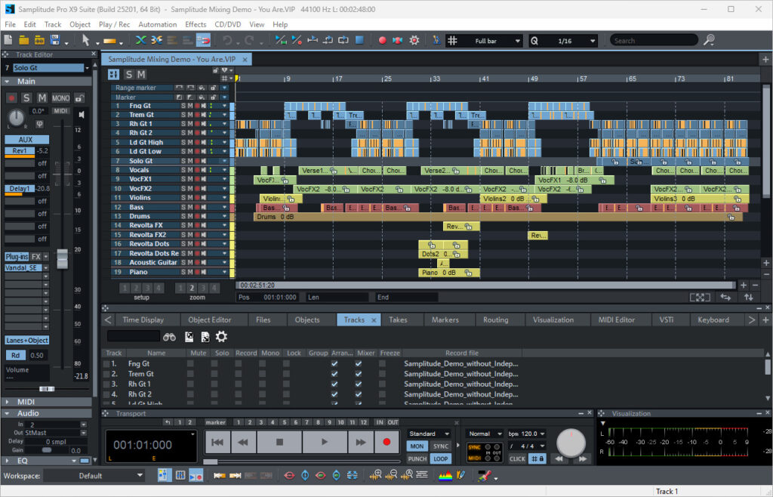The height and width of the screenshot is (497, 773).
Task: Click the speaker monitoring icon in Track Editor
Action: pyautogui.click(x=82, y=114)
